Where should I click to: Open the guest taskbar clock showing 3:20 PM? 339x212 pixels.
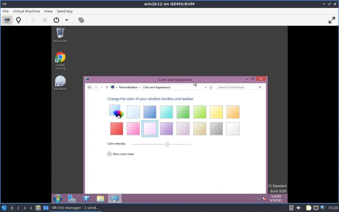point(276,198)
